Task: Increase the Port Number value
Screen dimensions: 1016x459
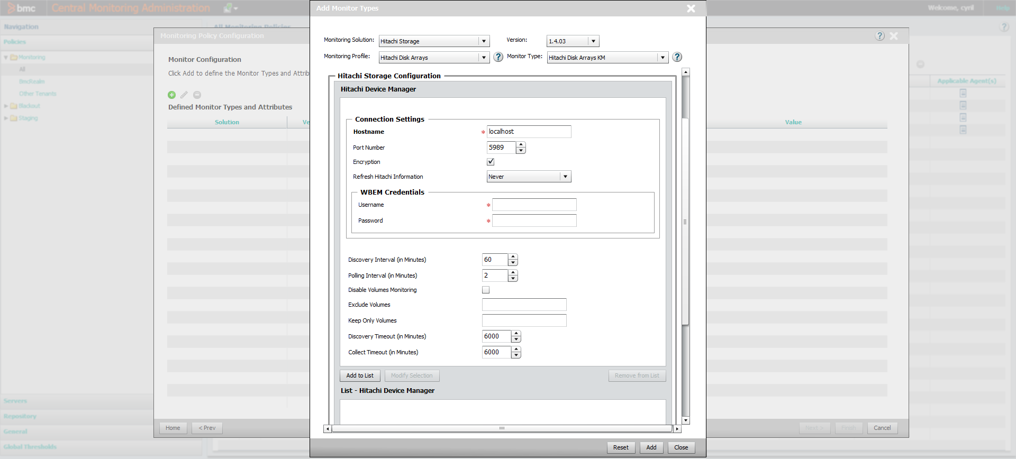Action: pyautogui.click(x=521, y=144)
